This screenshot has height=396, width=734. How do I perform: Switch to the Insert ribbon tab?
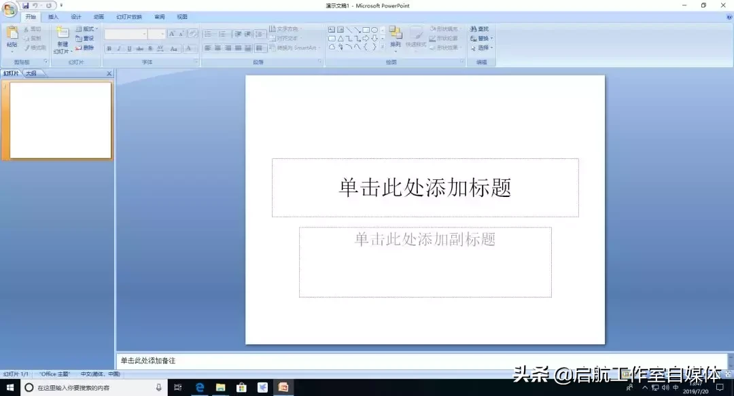52,17
